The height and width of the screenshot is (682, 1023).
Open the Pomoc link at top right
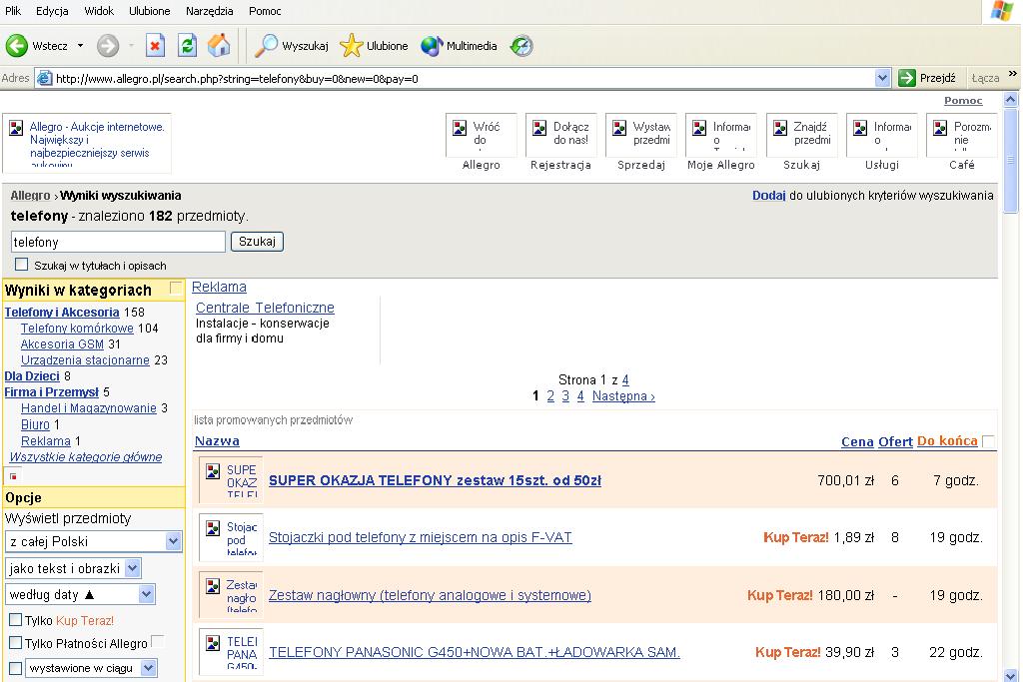963,101
